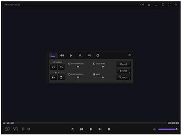Rotate video clockwise
This screenshot has height=135, width=181.
[x=61, y=67]
